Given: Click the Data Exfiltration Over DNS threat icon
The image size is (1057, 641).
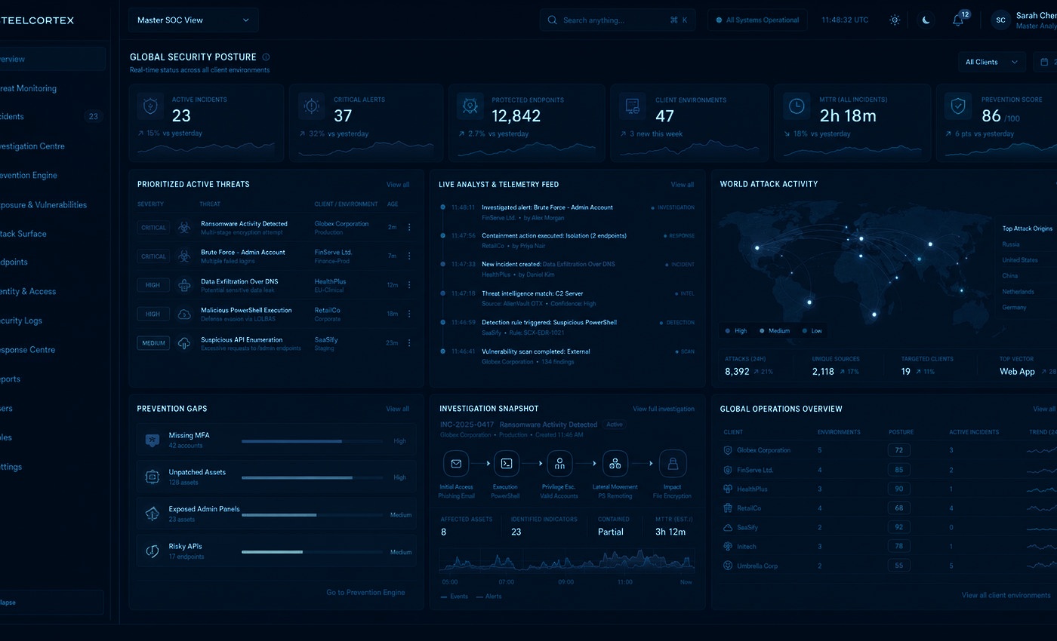Looking at the screenshot, I should [184, 285].
